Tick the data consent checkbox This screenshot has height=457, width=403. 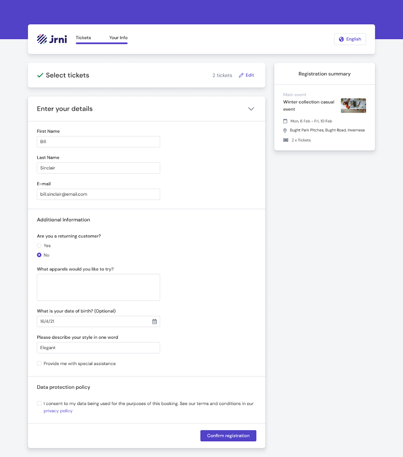[x=39, y=403]
